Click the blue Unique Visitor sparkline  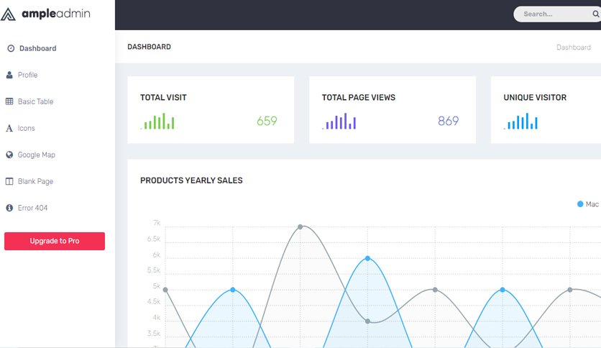point(521,121)
